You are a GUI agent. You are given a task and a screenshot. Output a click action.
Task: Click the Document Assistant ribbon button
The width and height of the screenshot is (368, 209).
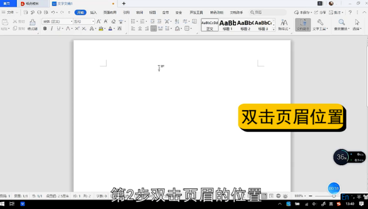click(303, 25)
